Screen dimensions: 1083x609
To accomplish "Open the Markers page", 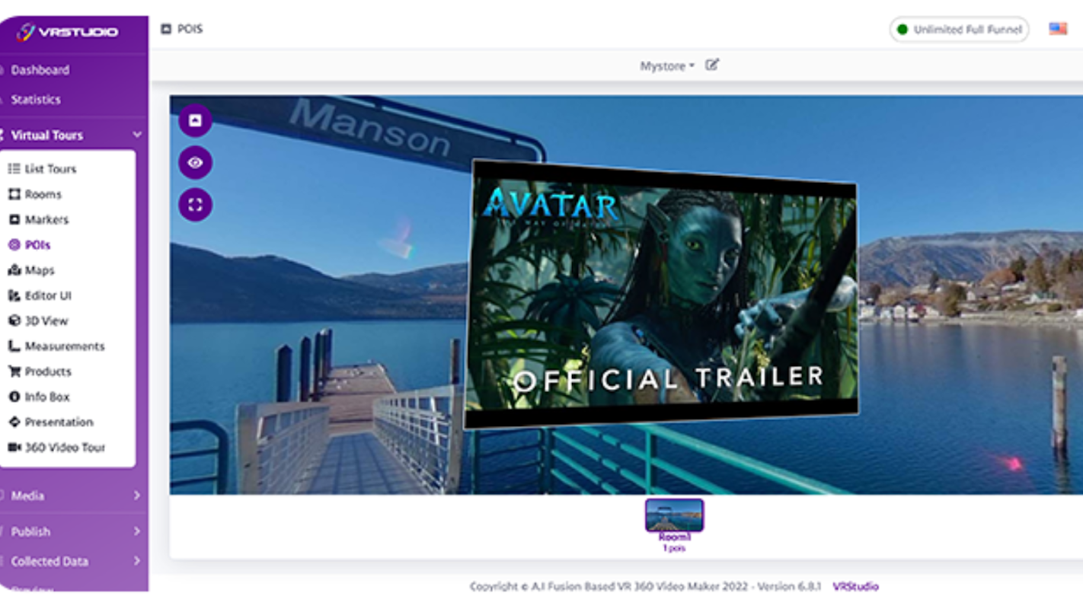I will click(x=46, y=219).
